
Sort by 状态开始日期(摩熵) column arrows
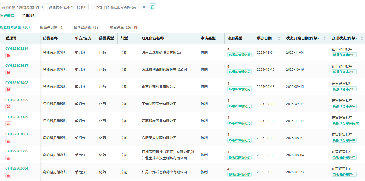pyautogui.click(x=325, y=38)
